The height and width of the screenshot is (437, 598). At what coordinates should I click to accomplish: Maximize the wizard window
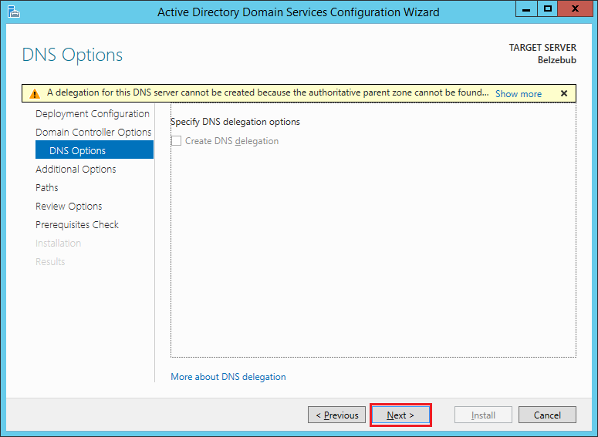[x=548, y=8]
